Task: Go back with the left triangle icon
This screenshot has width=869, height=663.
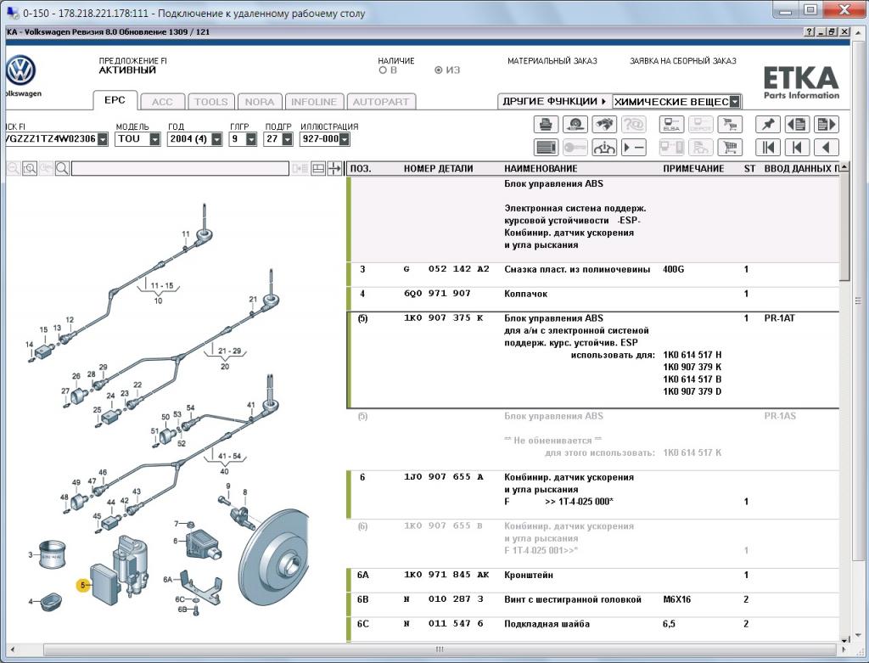Action: (827, 148)
